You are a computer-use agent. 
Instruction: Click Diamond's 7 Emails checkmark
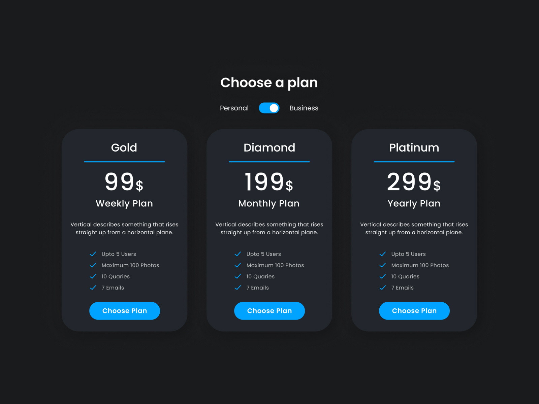[238, 288]
